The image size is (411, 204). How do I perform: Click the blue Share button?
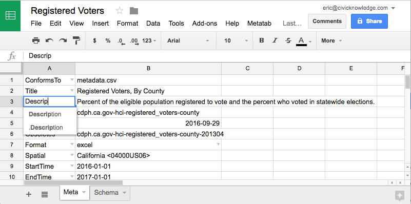coord(369,21)
